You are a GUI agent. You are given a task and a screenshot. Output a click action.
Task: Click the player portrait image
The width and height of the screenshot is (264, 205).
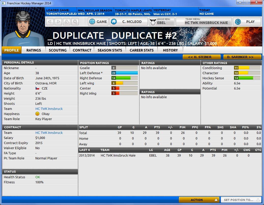(x=23, y=28)
